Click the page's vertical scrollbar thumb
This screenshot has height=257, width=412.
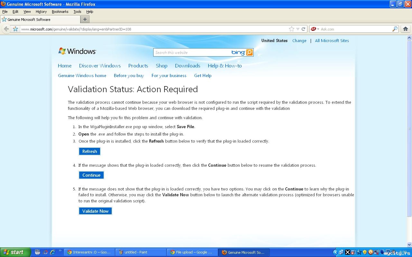(409, 128)
